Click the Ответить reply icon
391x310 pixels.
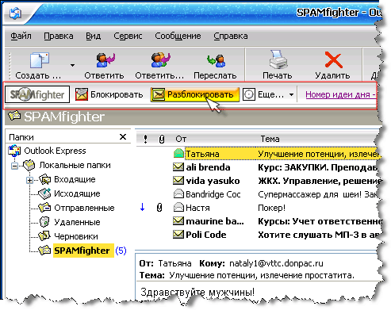click(105, 60)
